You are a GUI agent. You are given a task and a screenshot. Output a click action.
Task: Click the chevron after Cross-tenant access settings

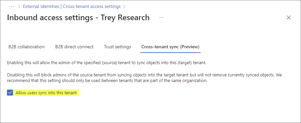(x=124, y=7)
